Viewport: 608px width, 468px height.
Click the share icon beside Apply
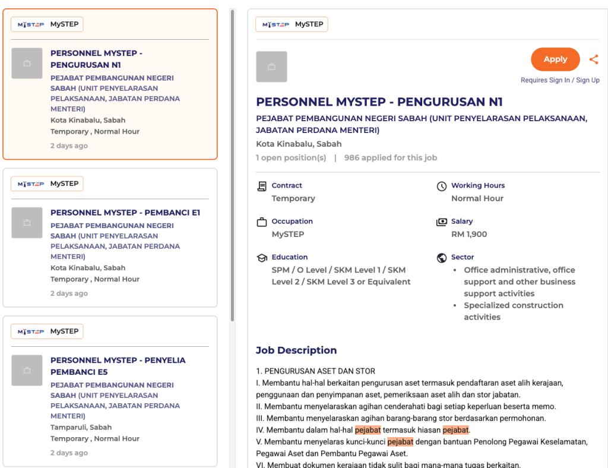(x=594, y=59)
